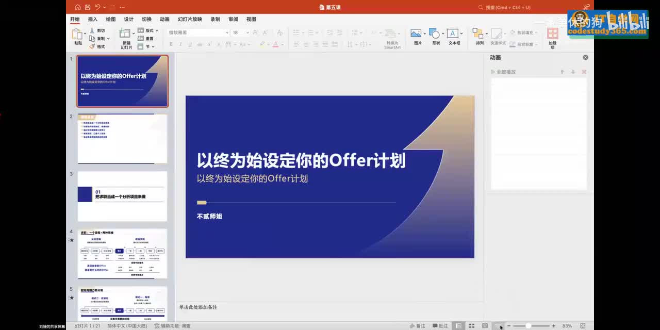Click the 形状 shapes icon

click(434, 34)
